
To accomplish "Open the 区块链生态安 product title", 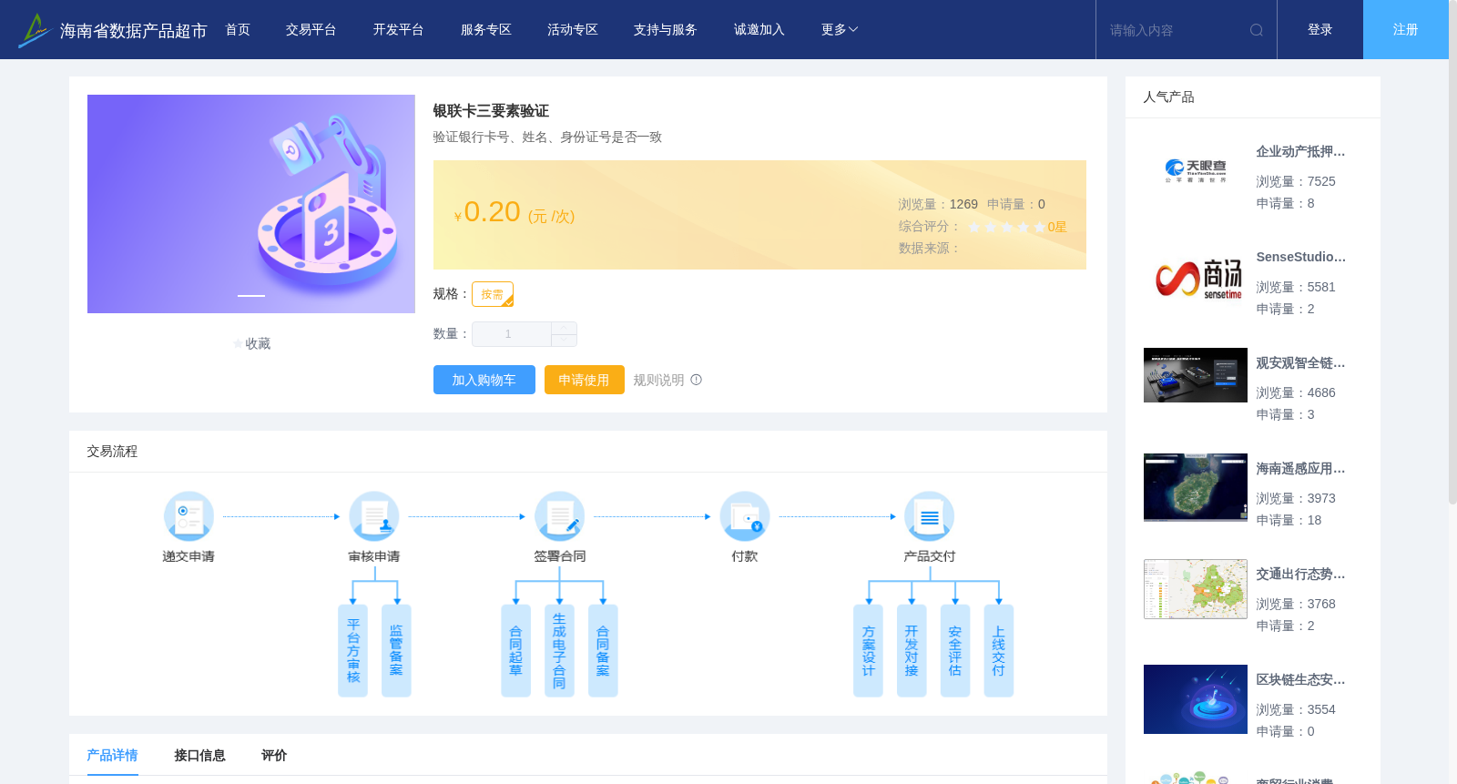I will [1300, 680].
